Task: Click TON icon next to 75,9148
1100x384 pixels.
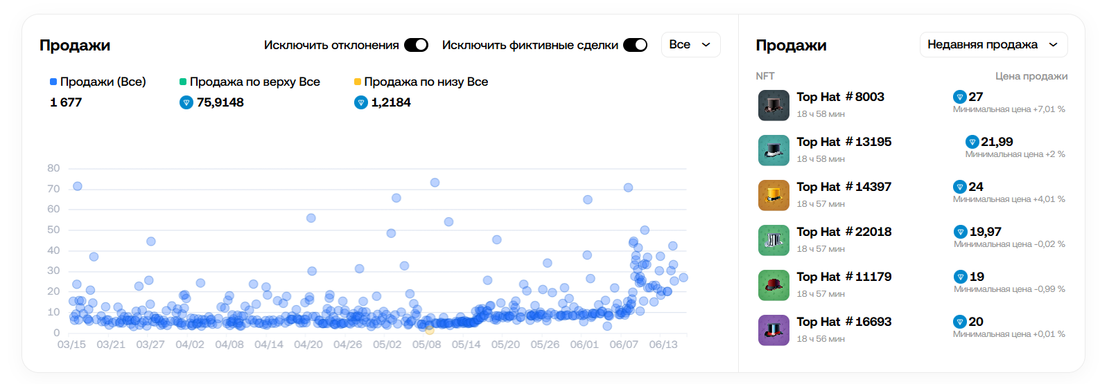Action: click(x=186, y=102)
